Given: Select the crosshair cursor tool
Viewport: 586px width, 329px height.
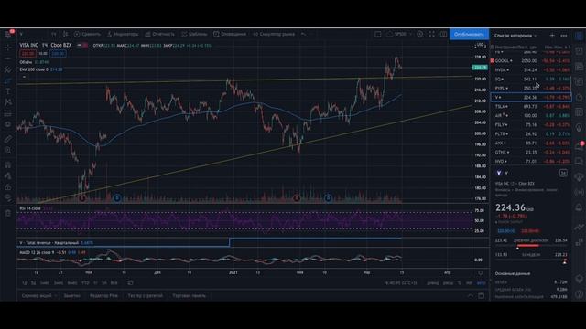Looking at the screenshot, I should [x=8, y=48].
